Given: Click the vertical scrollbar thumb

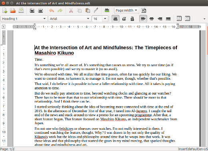Looking at the screenshot, I should (207, 40).
